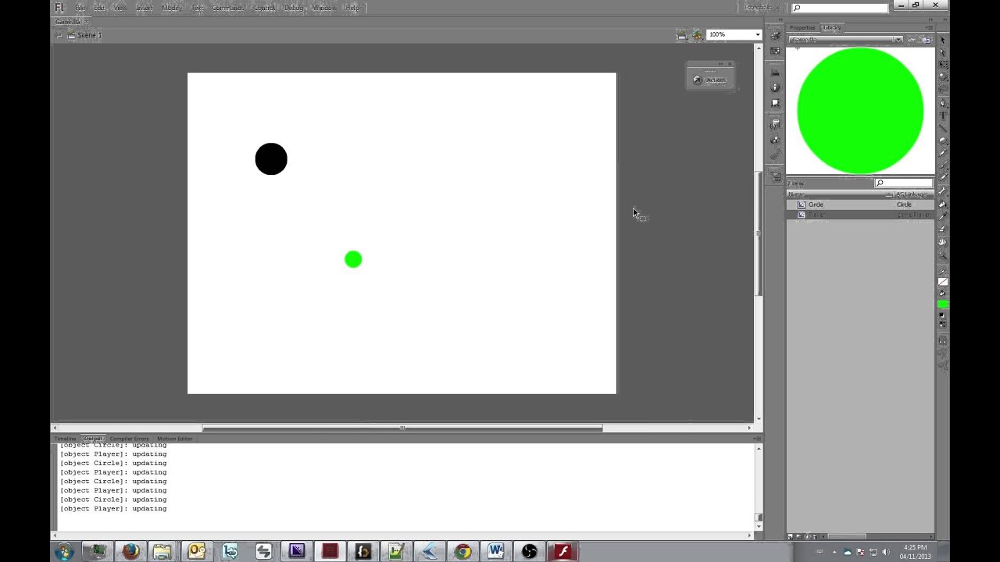
Task: Open the Firefox taskbar icon
Action: (130, 552)
